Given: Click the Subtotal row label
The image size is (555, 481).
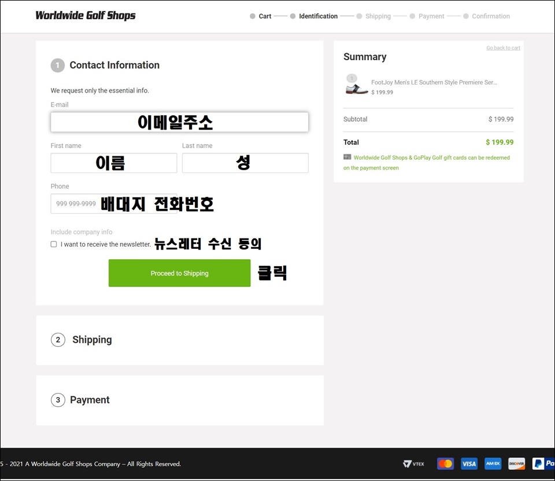Looking at the screenshot, I should (356, 119).
